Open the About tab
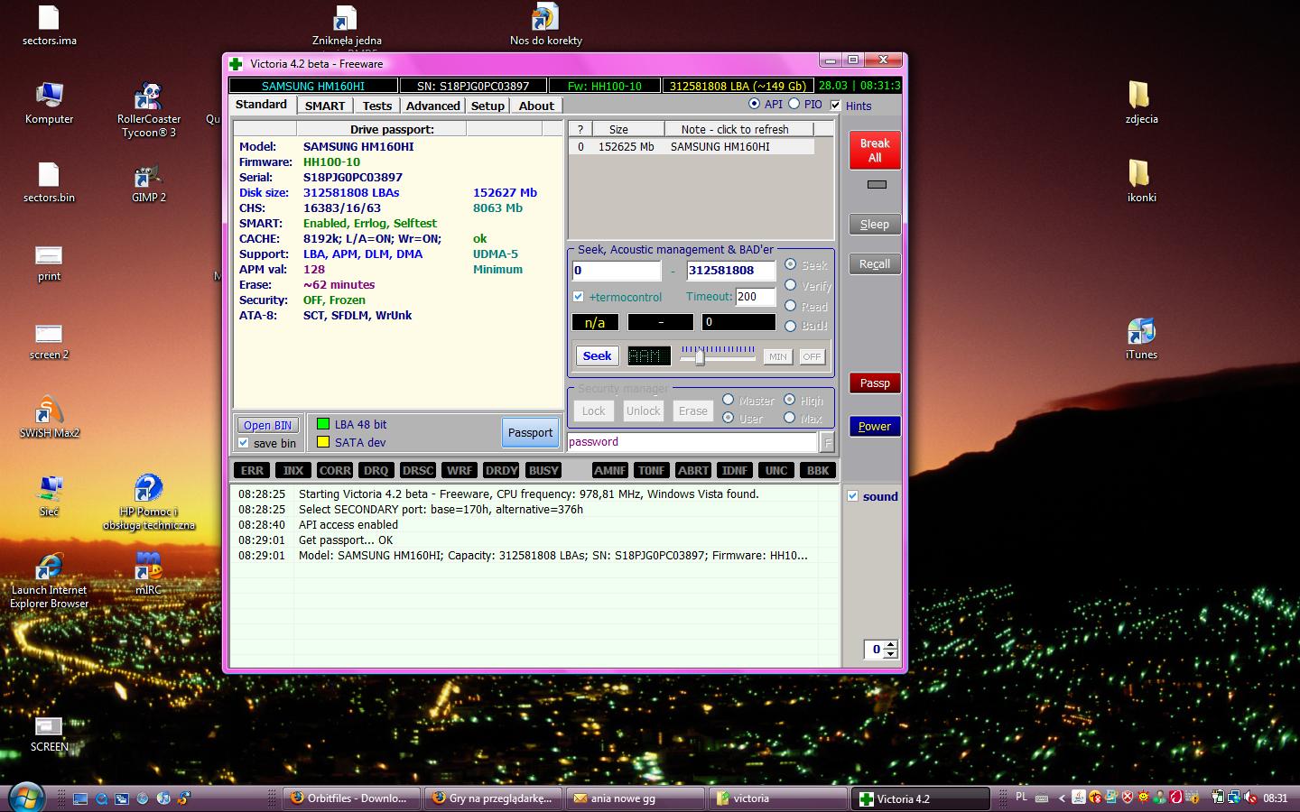The image size is (1300, 812). [536, 106]
